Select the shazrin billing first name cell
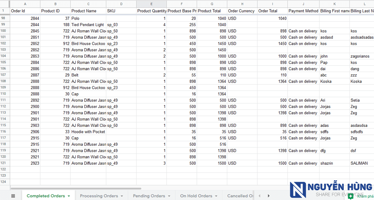The width and height of the screenshot is (374, 200). (x=334, y=163)
